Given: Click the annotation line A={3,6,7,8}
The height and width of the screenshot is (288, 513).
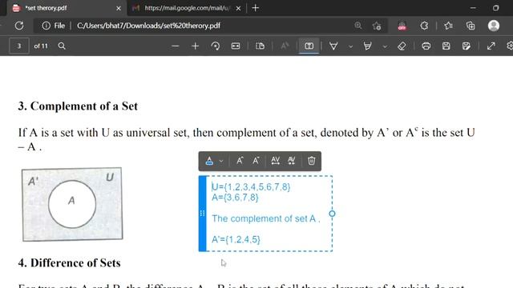Looking at the screenshot, I should [x=235, y=198].
